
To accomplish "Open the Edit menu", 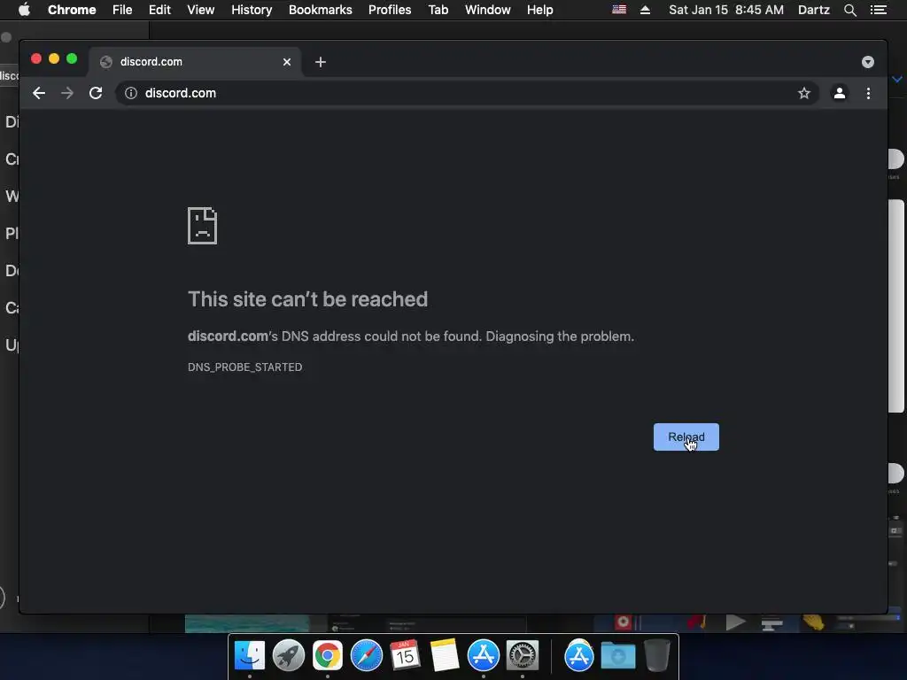I will point(159,10).
